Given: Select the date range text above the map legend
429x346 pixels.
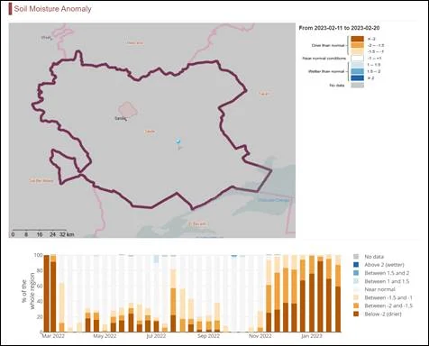Looking at the screenshot, I should click(x=339, y=28).
